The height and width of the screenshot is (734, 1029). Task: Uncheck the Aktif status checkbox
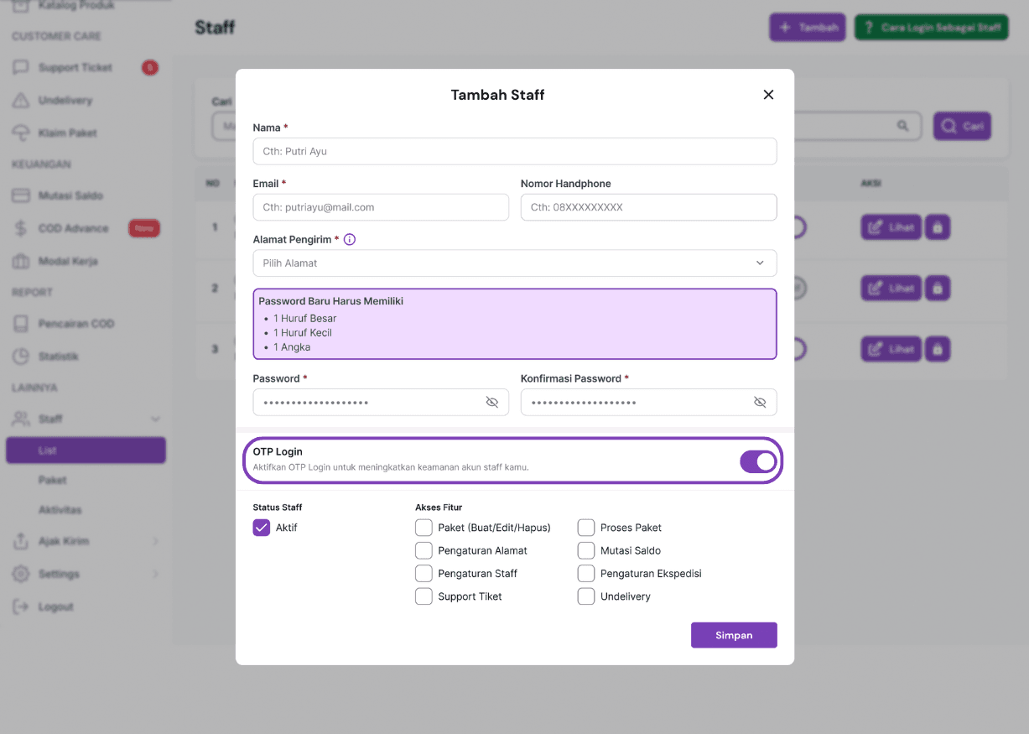(x=262, y=528)
